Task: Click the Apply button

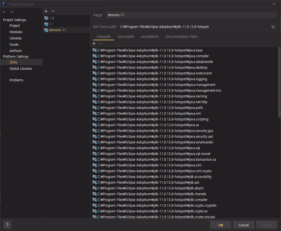Action: (x=267, y=225)
